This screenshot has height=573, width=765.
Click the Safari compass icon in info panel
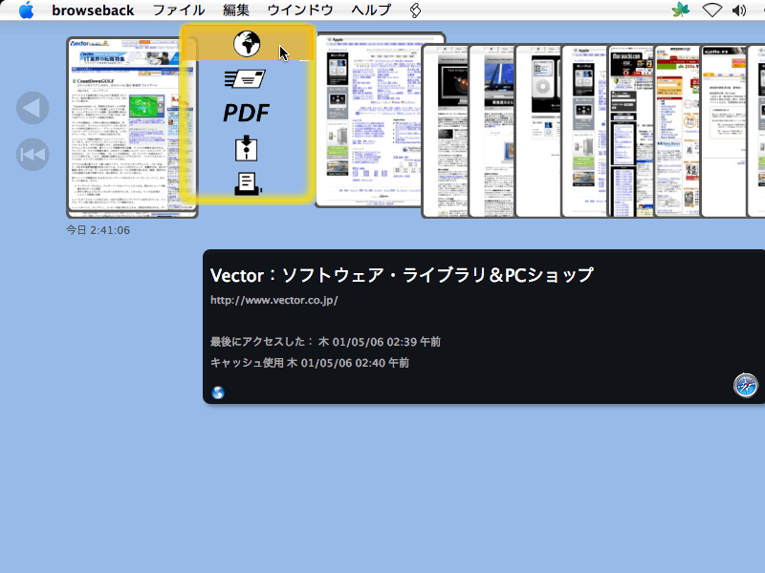(746, 386)
